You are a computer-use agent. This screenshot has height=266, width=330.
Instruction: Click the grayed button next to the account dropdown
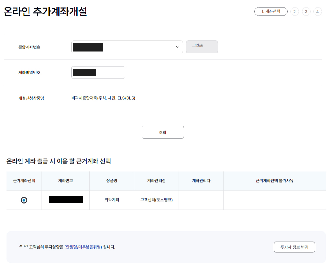tap(202, 47)
